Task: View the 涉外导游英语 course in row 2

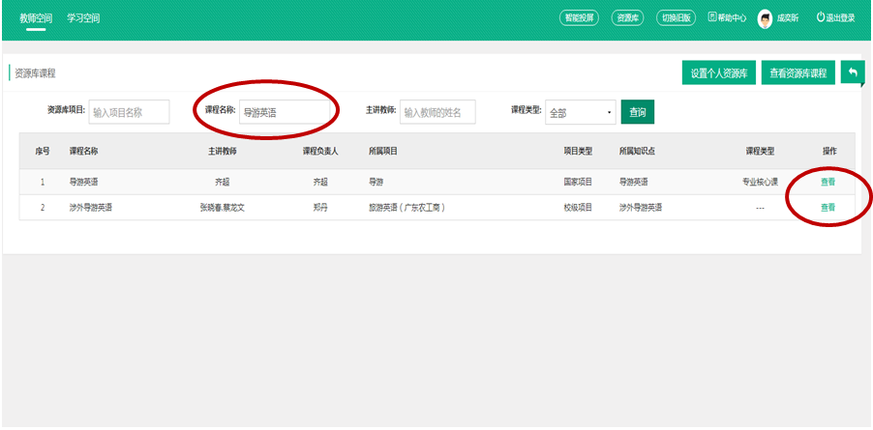Action: (828, 207)
